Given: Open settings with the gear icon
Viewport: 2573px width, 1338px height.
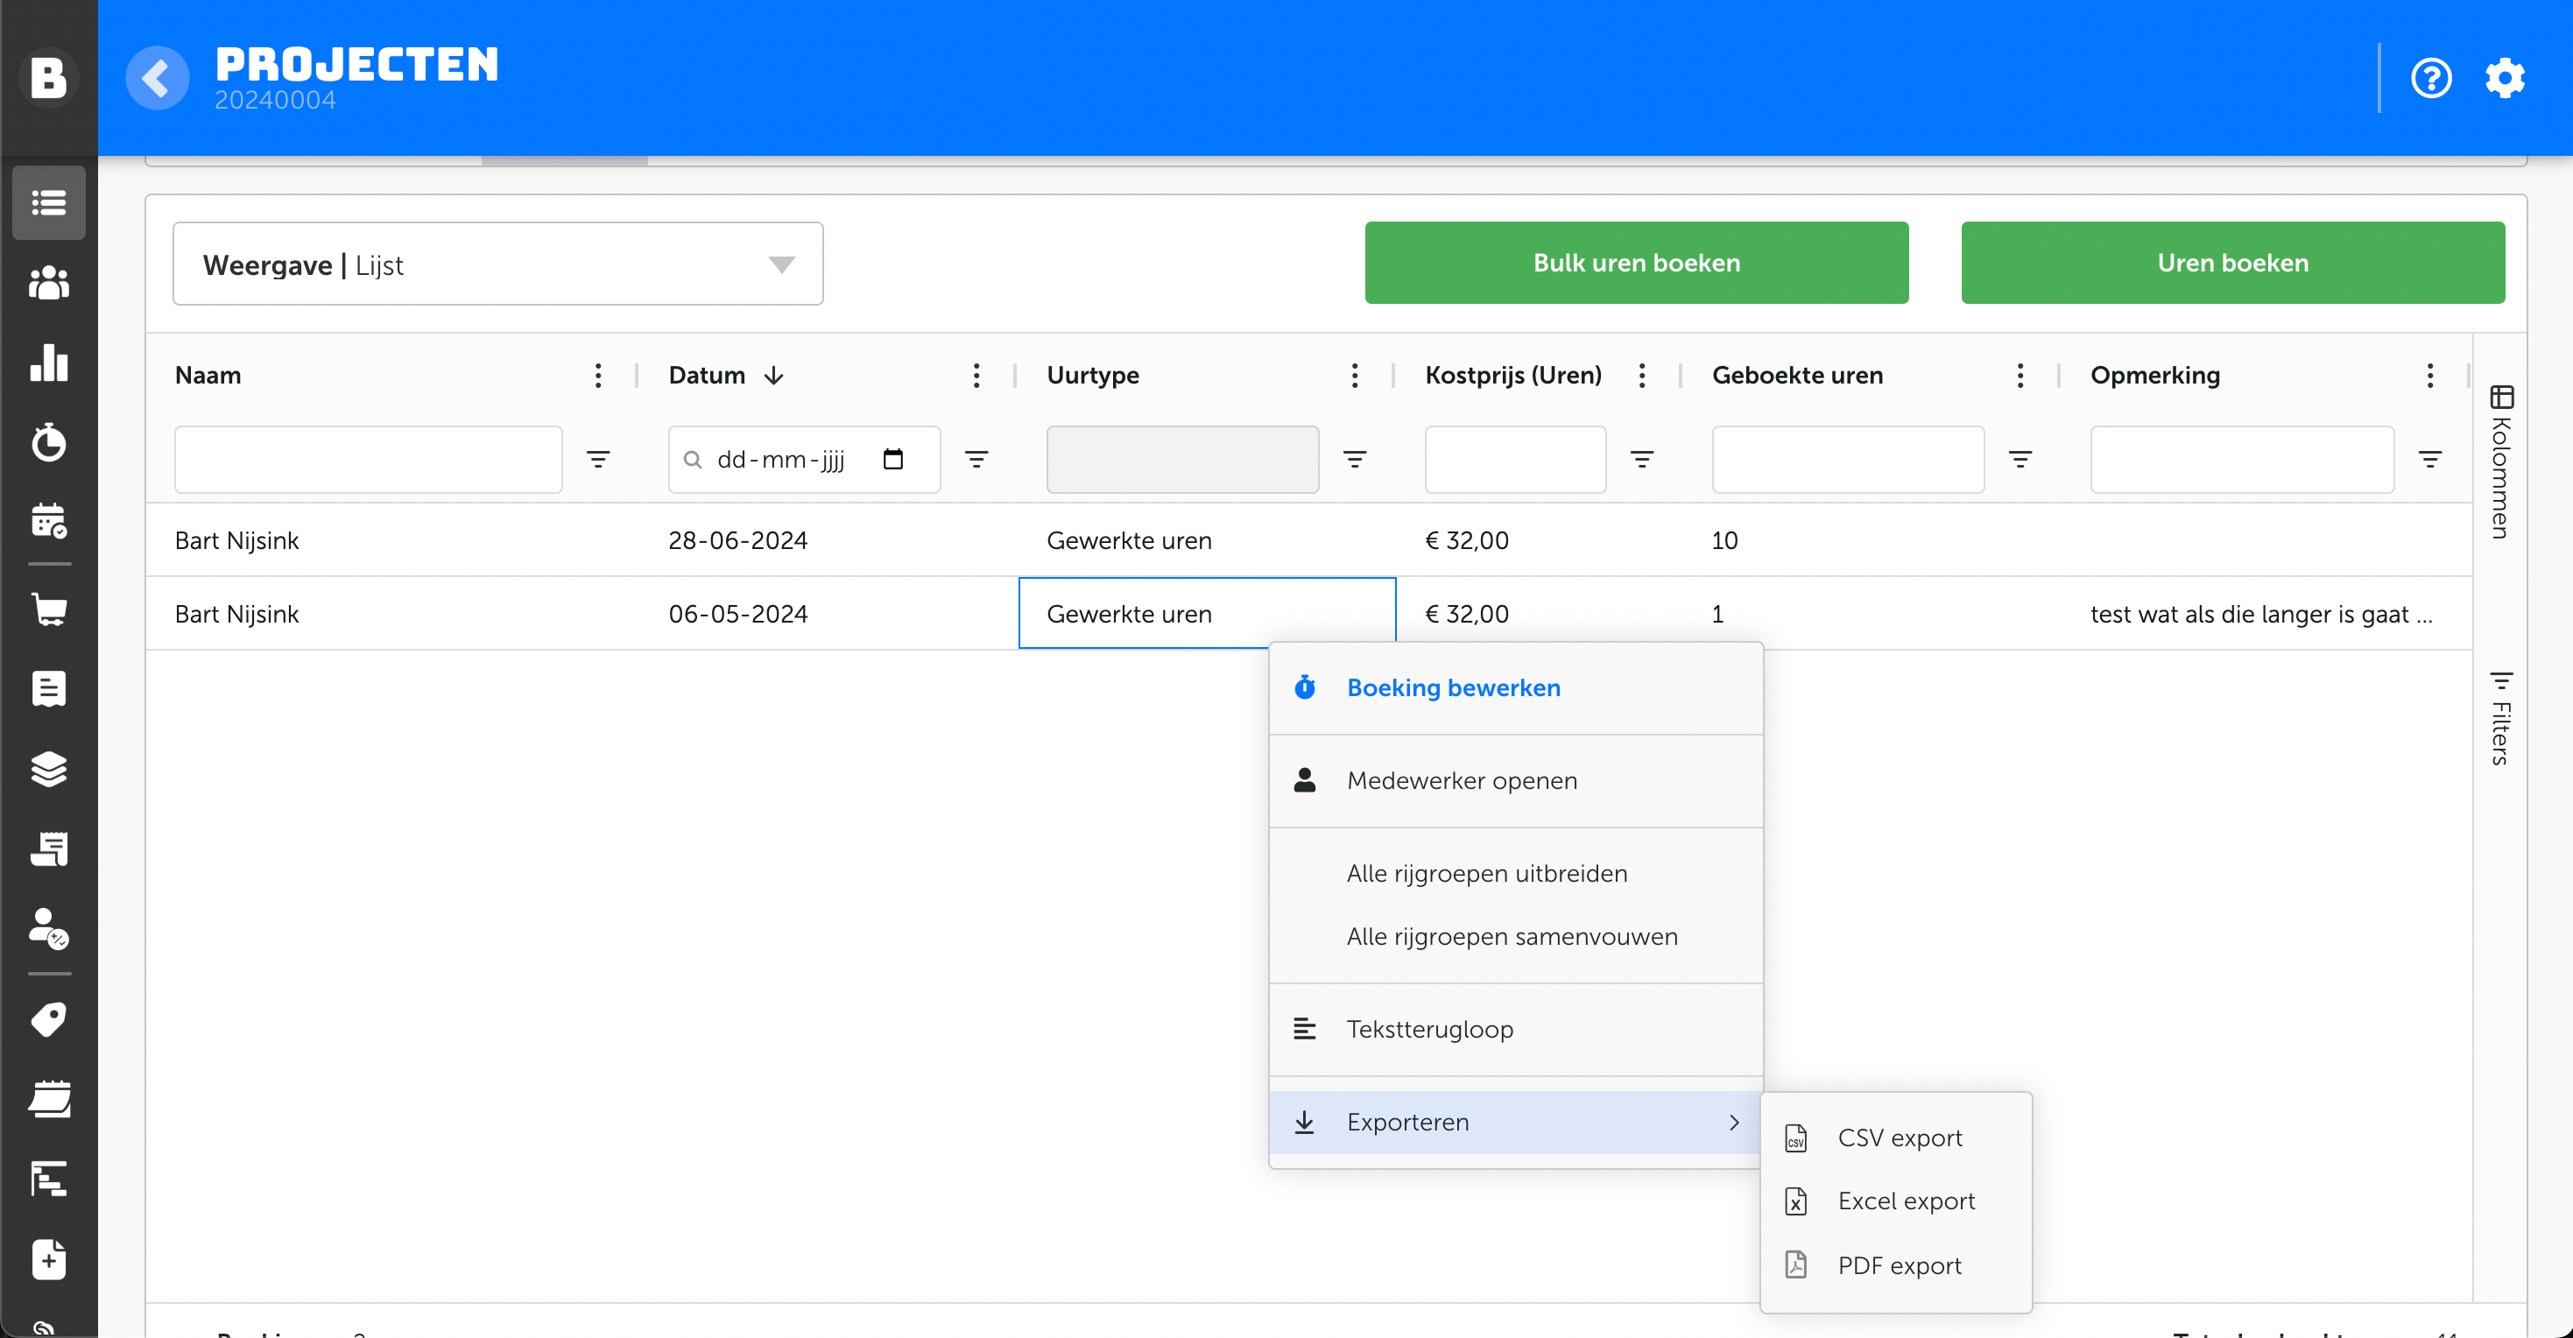Looking at the screenshot, I should (2505, 77).
